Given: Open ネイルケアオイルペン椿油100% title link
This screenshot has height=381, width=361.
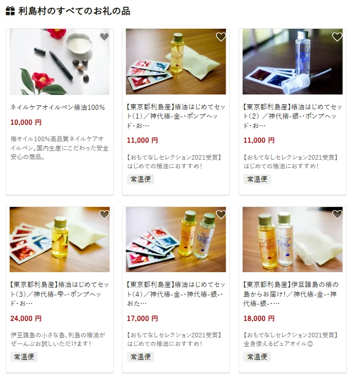Looking at the screenshot, I should point(58,107).
